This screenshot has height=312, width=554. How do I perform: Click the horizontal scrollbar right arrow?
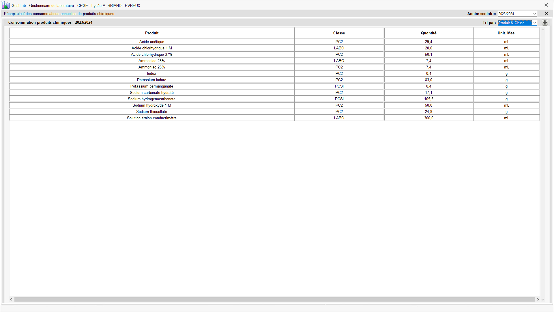pos(538,300)
